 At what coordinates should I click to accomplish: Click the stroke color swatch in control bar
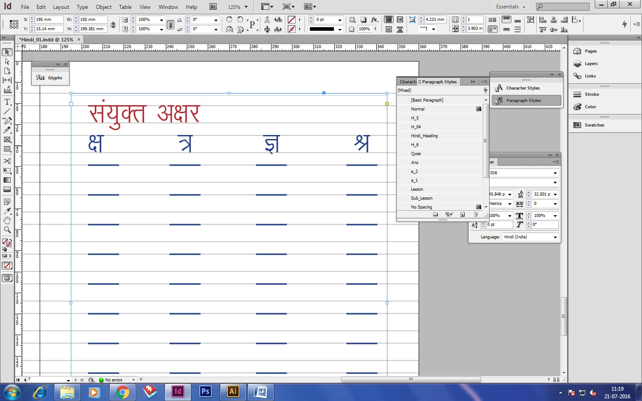click(x=292, y=29)
